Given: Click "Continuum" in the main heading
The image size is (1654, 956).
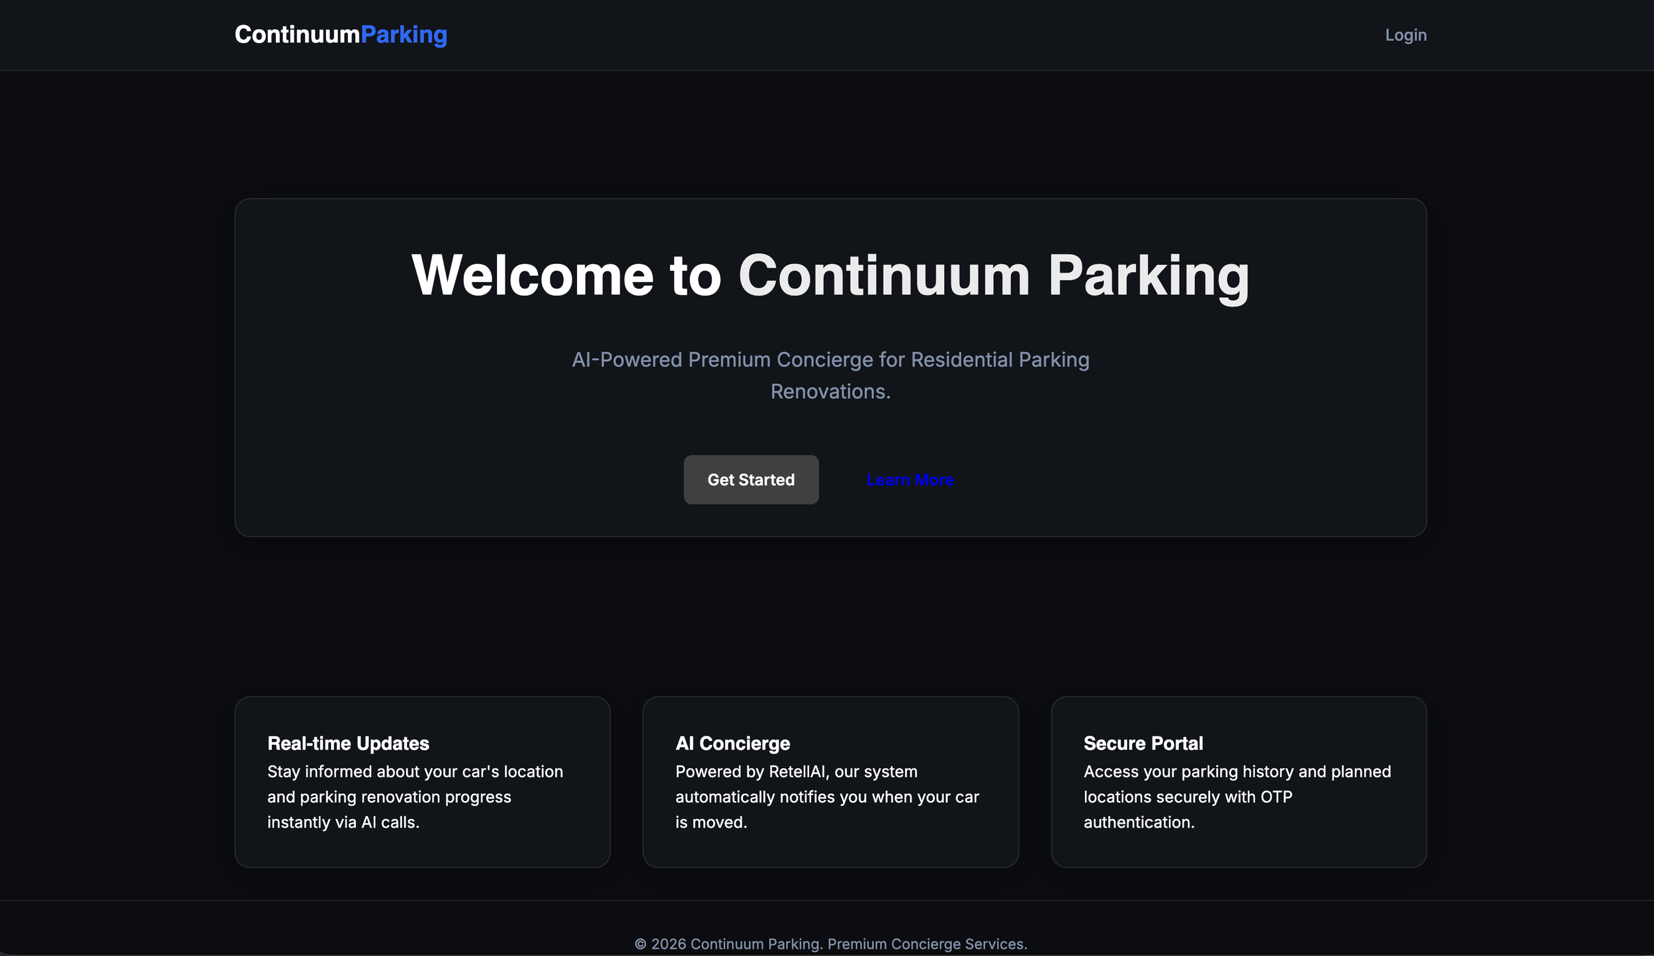Looking at the screenshot, I should coord(884,276).
